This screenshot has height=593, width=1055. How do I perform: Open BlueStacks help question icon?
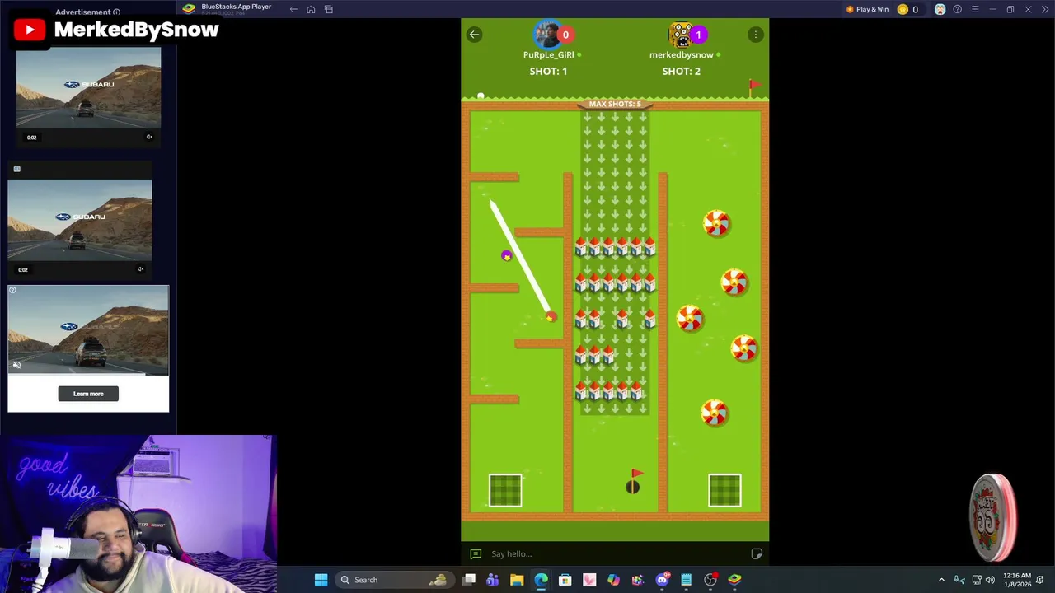pos(957,9)
